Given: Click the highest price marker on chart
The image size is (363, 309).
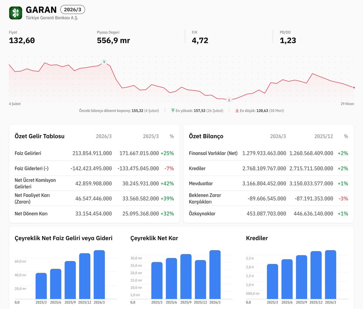Looking at the screenshot, I should tap(104, 62).
